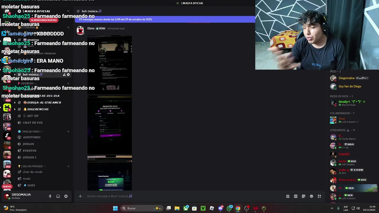The height and width of the screenshot is (213, 379).
Task: Join the AUDITORIO stage channel
Action: coord(44,137)
